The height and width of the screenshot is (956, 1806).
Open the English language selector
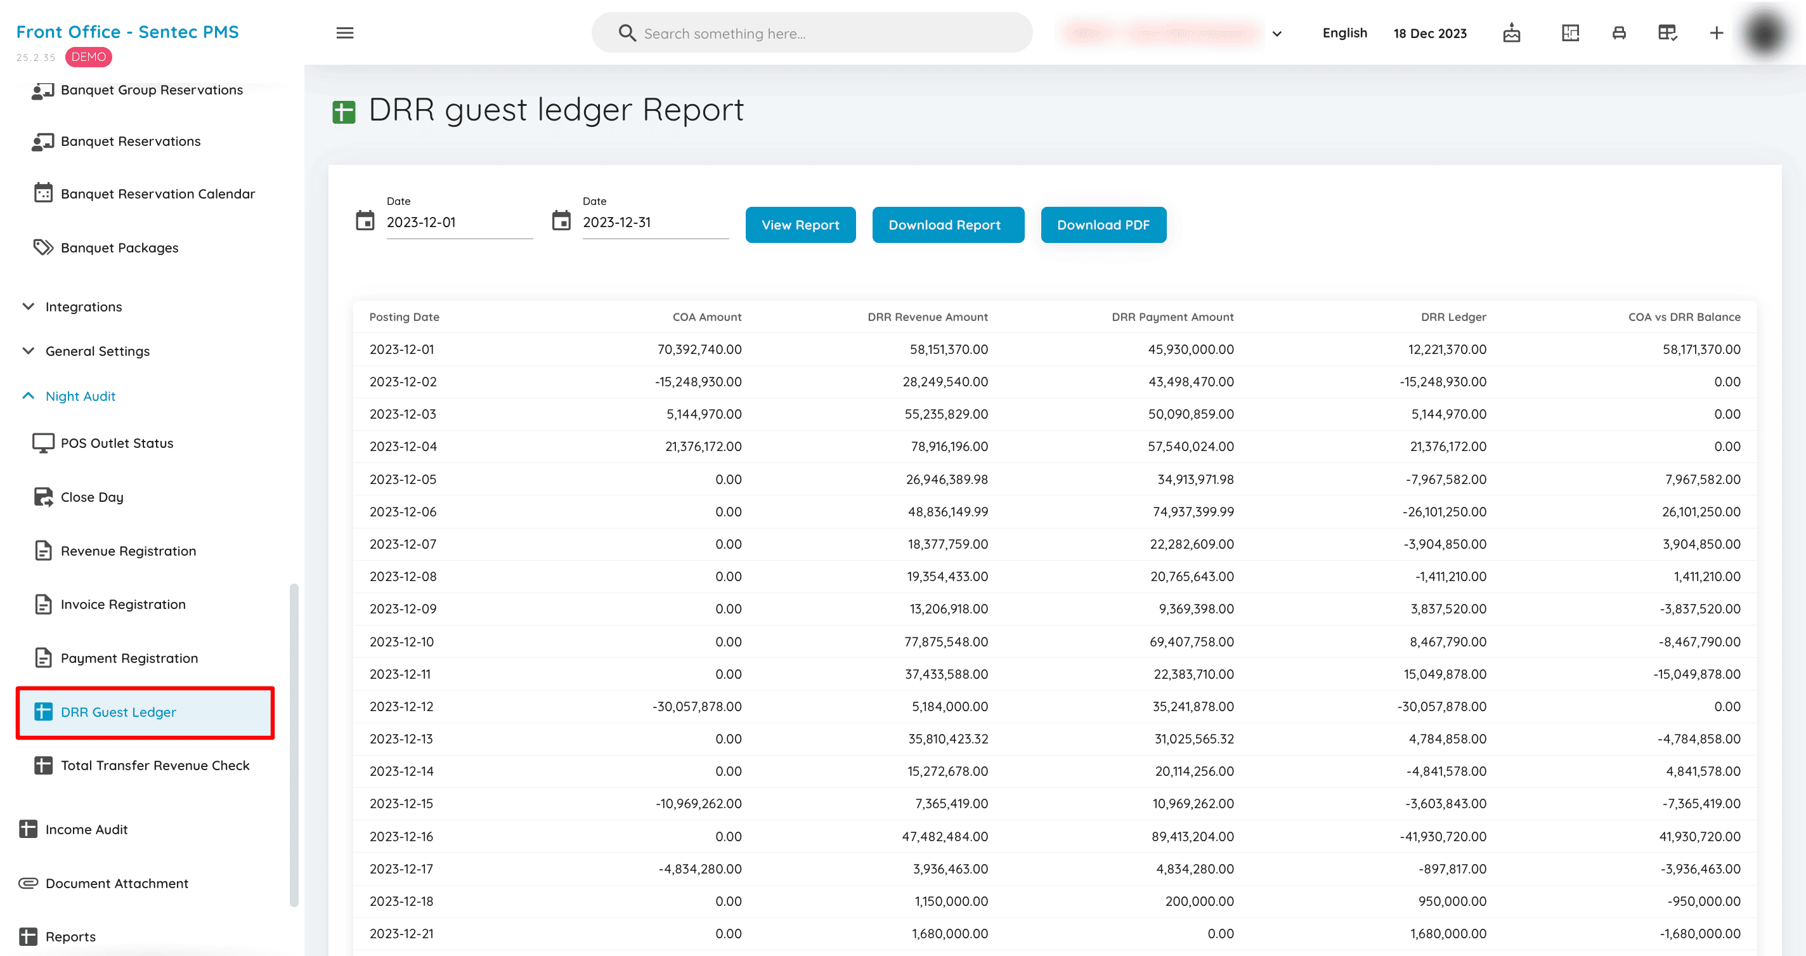click(x=1344, y=33)
